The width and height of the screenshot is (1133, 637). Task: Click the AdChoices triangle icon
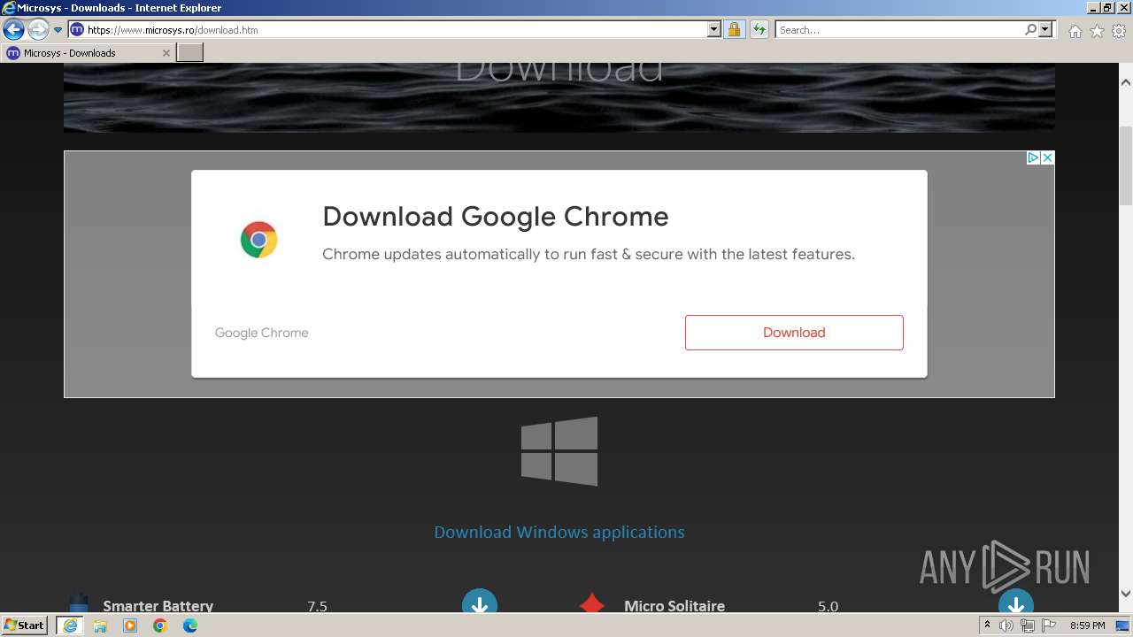pos(1033,157)
